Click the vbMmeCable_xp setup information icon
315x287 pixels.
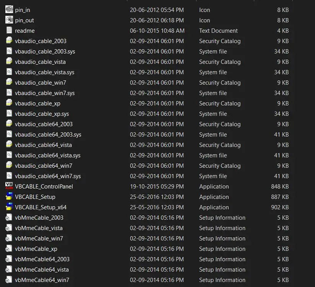click(x=9, y=249)
